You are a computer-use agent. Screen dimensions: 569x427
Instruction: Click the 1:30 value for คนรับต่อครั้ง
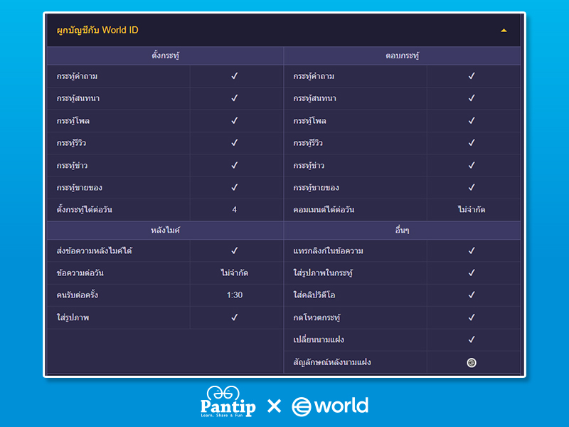click(x=234, y=295)
